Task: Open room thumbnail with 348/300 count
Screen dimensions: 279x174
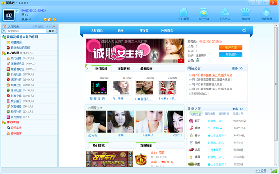Action: [99, 88]
